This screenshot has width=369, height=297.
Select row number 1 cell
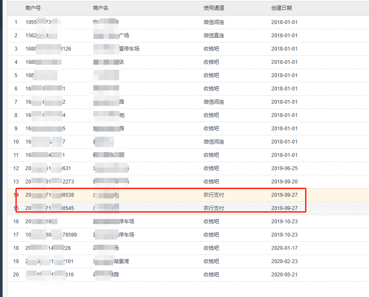coord(16,22)
